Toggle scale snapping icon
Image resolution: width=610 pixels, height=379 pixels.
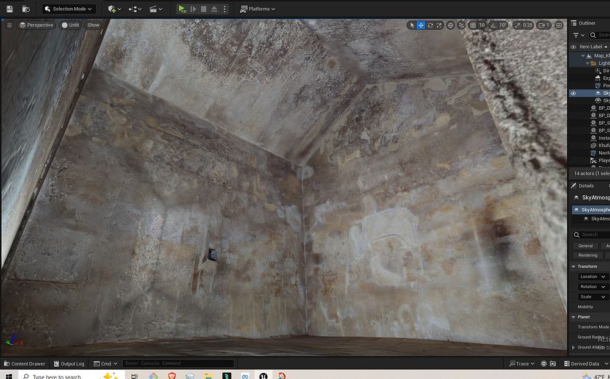click(x=517, y=25)
